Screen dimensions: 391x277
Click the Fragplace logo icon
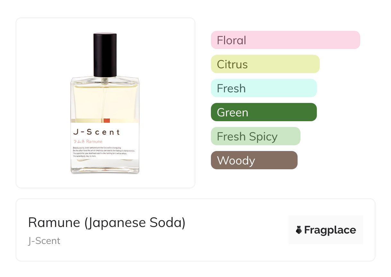point(299,230)
